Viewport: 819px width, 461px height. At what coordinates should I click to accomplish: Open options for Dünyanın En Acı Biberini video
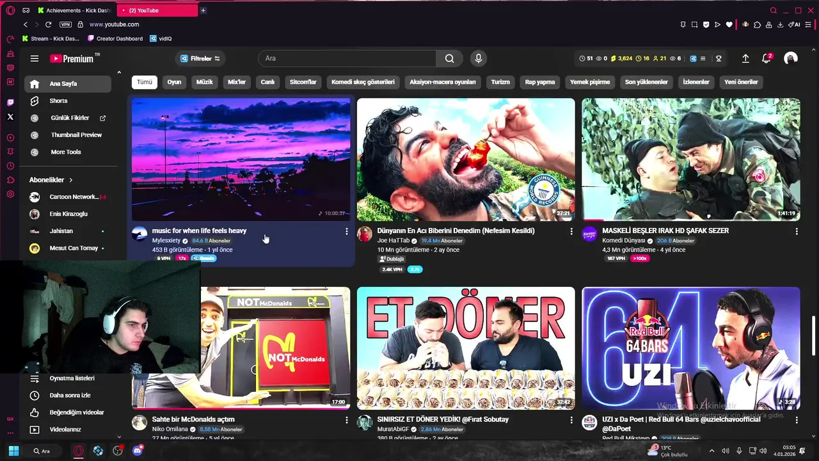[x=571, y=231]
